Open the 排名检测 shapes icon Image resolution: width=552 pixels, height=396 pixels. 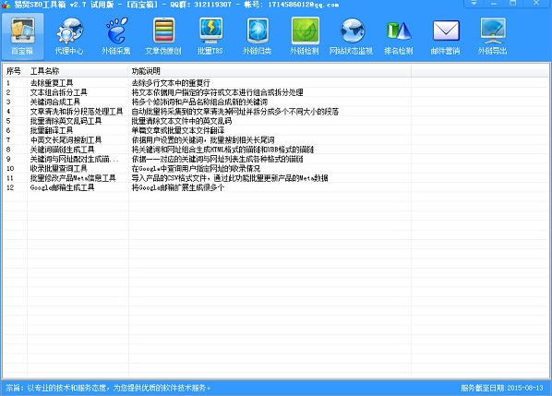pyautogui.click(x=399, y=36)
